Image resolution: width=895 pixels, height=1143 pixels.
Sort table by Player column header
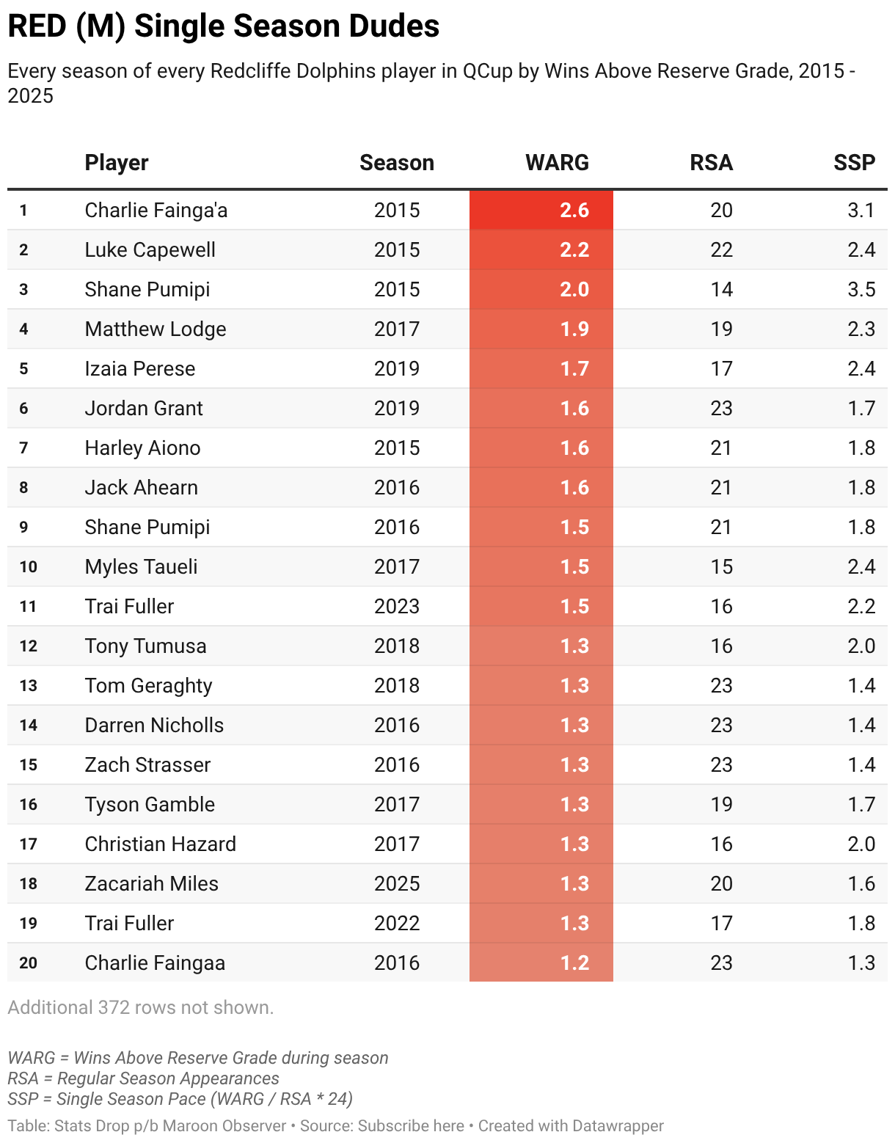(117, 163)
